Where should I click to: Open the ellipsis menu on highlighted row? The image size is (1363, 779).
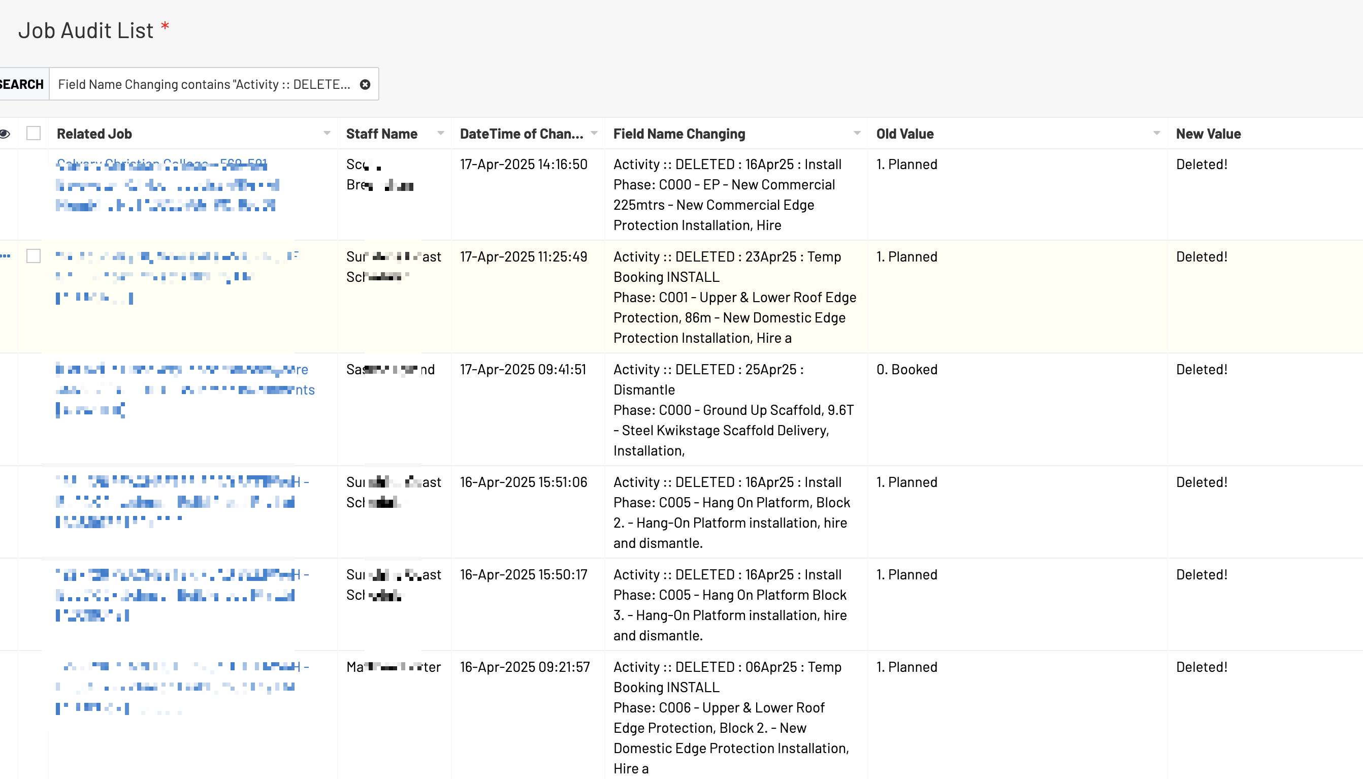6,256
